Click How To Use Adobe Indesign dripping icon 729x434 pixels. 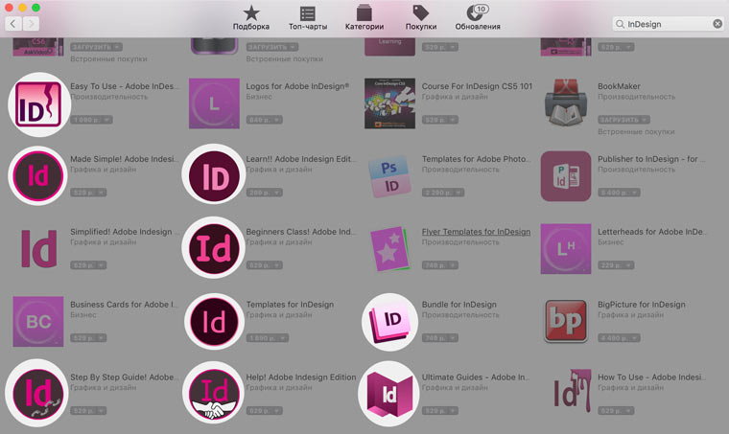[572, 391]
